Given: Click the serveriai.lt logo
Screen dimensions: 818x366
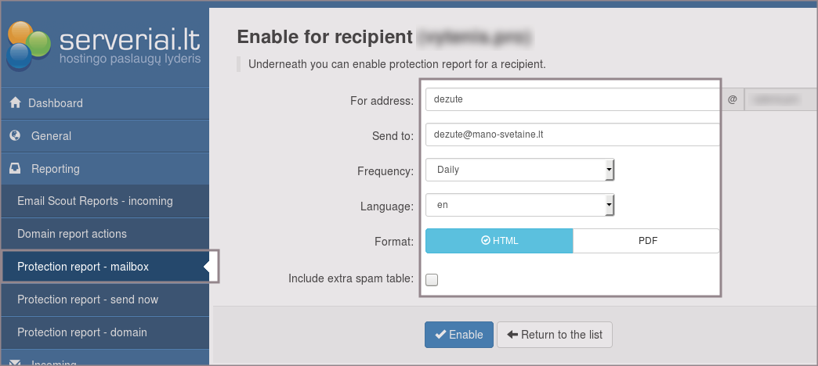Looking at the screenshot, I should 104,44.
